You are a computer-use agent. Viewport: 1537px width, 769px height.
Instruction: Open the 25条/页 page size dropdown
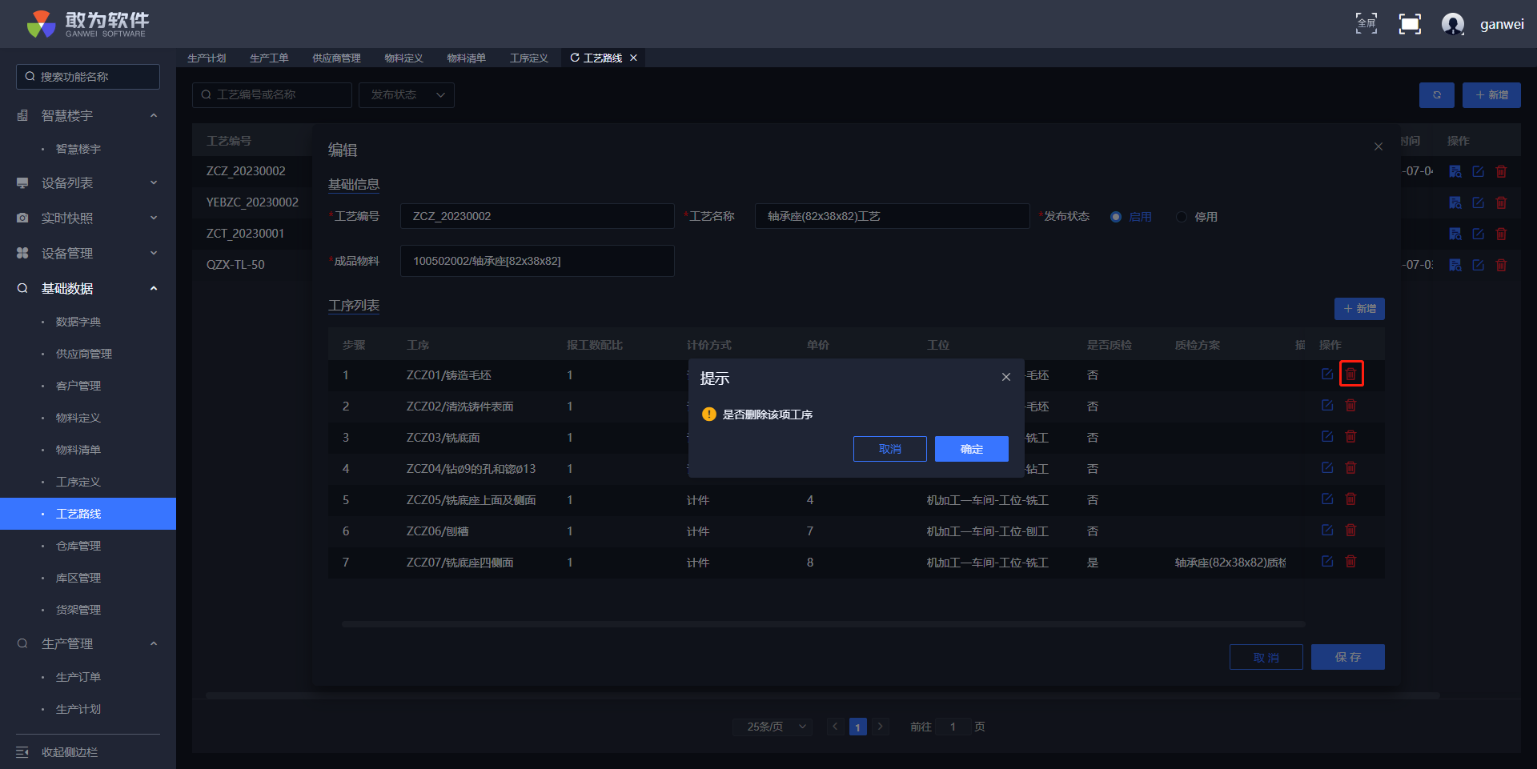(773, 727)
